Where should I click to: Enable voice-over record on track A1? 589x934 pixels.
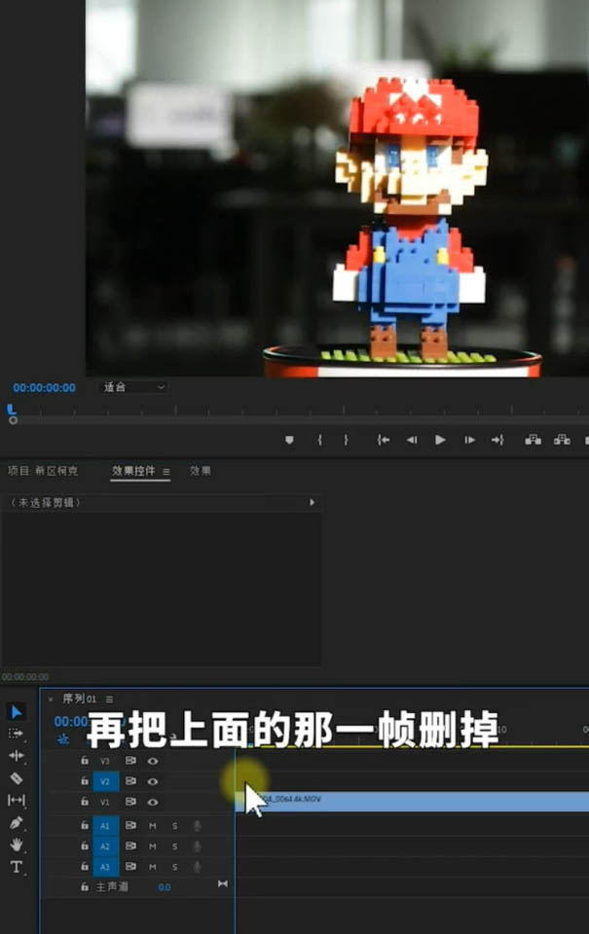click(197, 826)
